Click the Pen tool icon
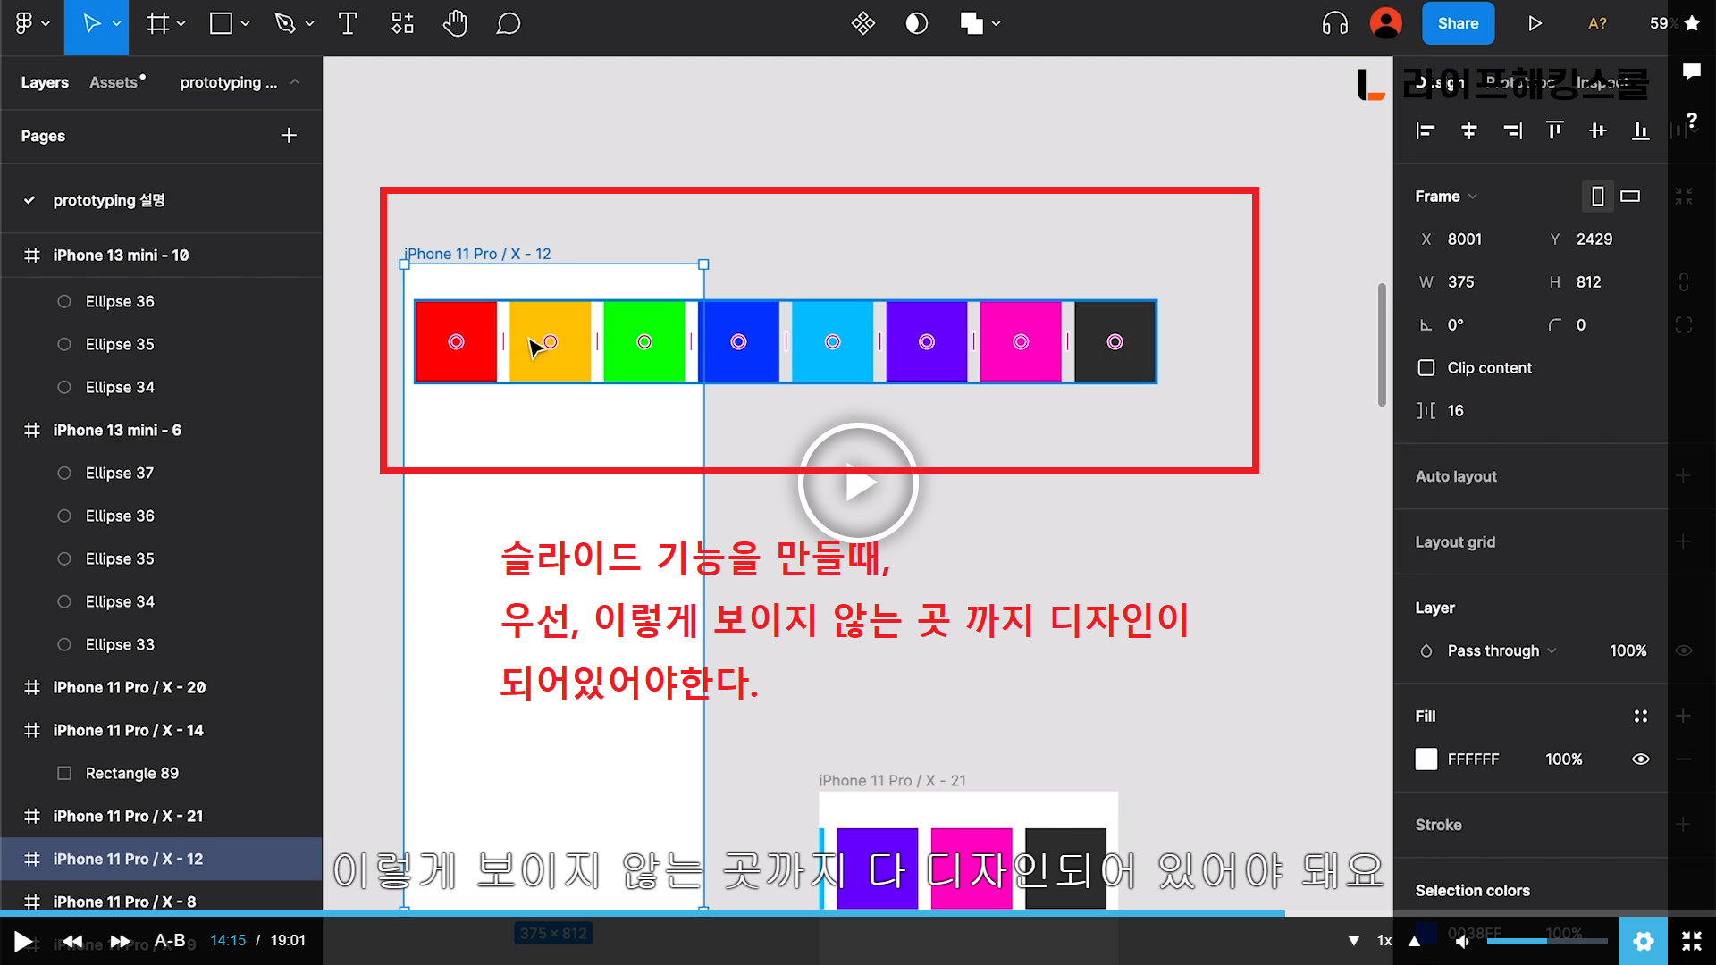1716x965 pixels. coord(285,24)
